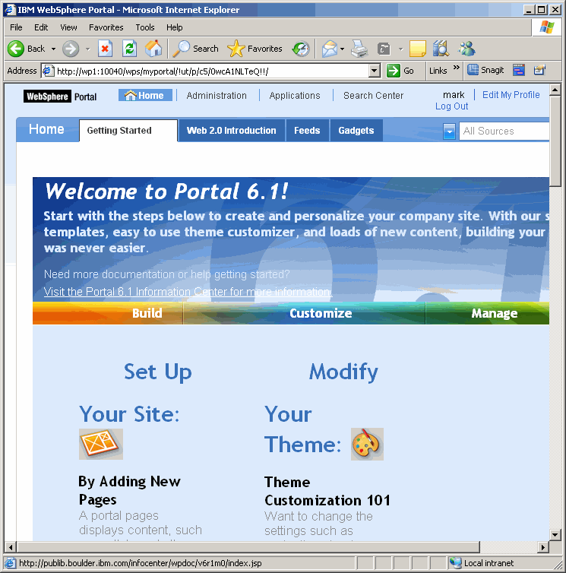Switch to Web 2.0 Introduction tab
566x573 pixels.
[232, 131]
